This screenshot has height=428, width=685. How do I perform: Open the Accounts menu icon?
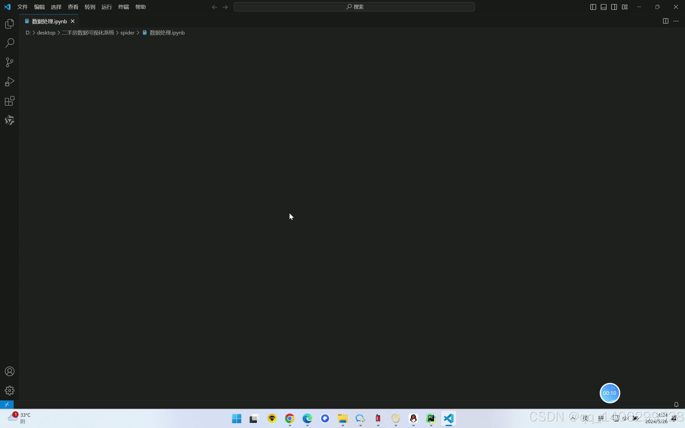tap(9, 371)
